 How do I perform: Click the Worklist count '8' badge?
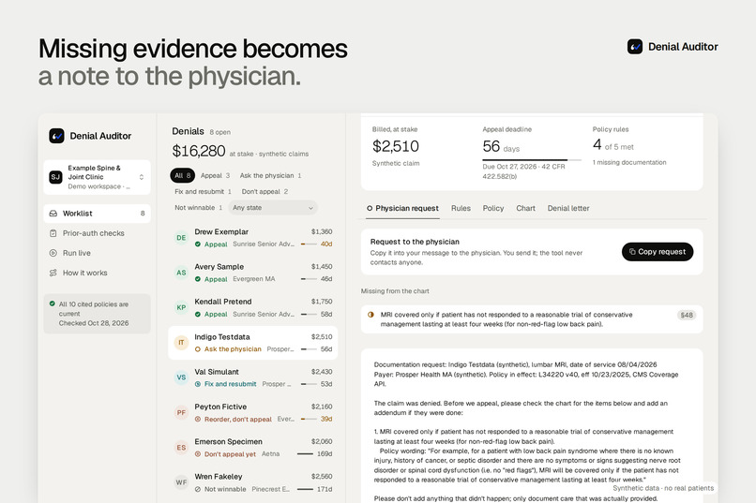click(143, 214)
